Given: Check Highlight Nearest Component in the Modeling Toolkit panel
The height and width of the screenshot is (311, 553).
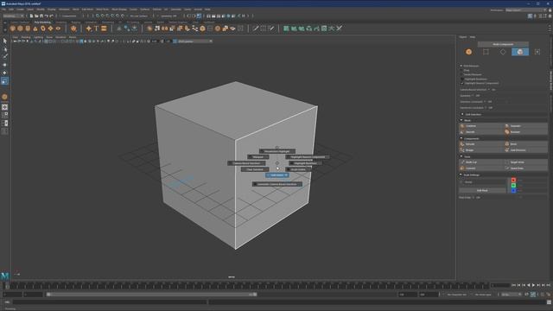Looking at the screenshot, I should (x=462, y=83).
